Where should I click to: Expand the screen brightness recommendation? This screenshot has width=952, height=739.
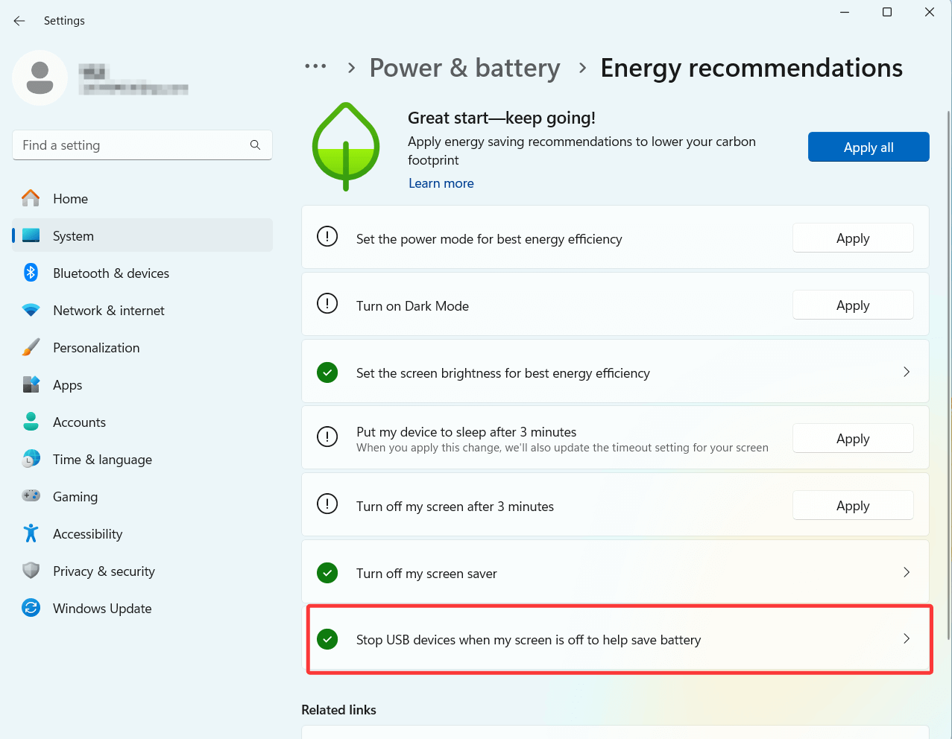(907, 372)
